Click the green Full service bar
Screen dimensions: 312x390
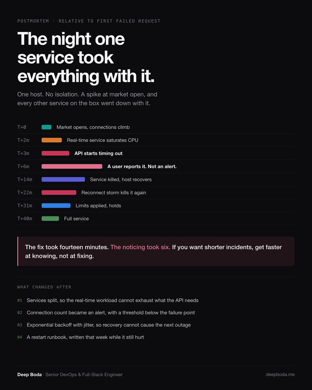[x=50, y=219]
